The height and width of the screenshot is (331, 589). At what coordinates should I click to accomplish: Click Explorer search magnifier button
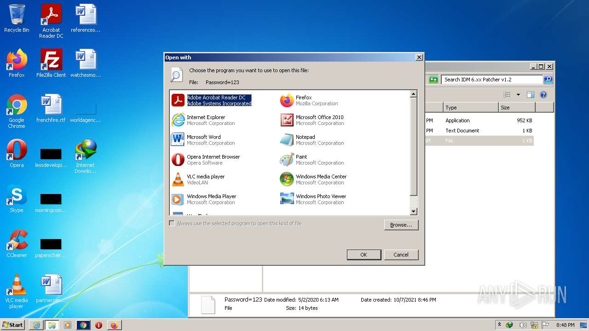coord(548,80)
